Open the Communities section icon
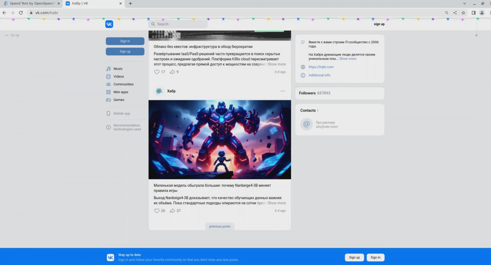The image size is (491, 265). coord(108,84)
